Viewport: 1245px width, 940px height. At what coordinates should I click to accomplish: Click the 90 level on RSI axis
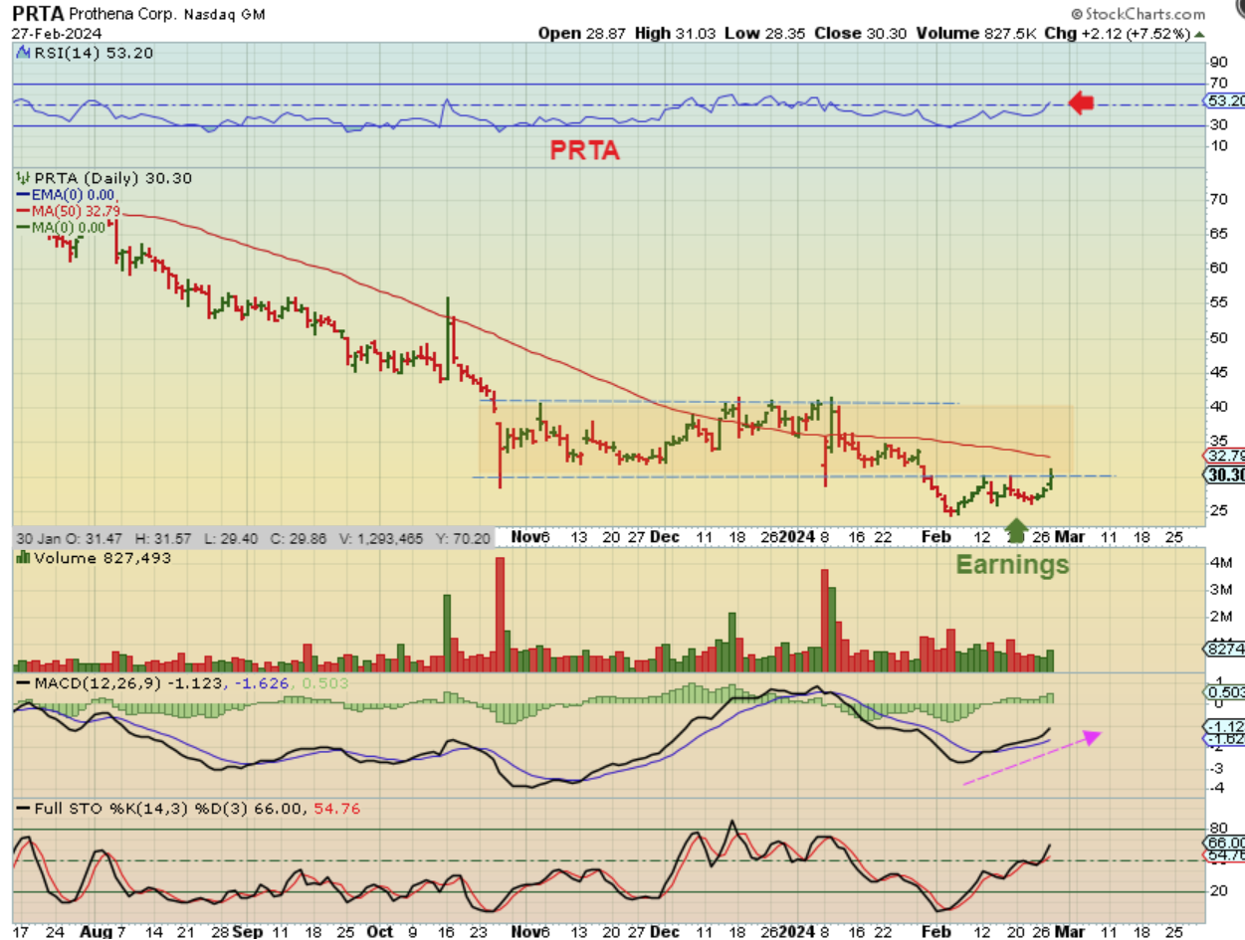click(x=1217, y=64)
